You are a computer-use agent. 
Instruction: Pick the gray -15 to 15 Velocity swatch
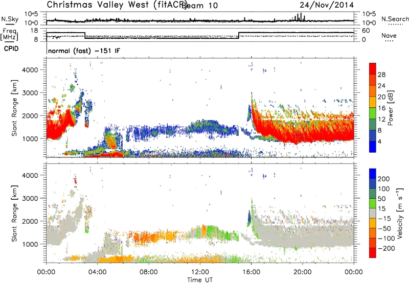click(373, 214)
